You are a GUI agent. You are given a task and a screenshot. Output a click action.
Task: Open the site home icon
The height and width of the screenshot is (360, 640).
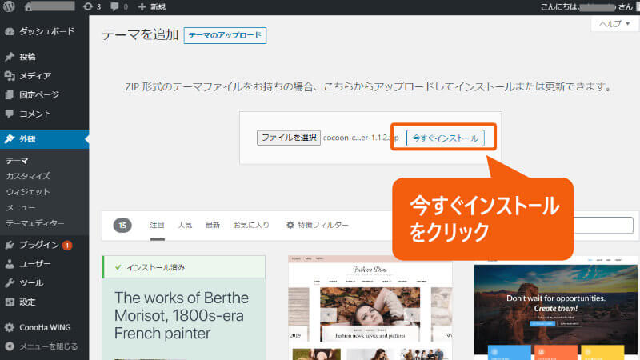(28, 6)
